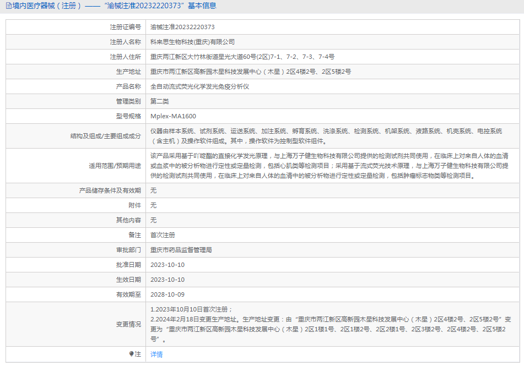524x366 pixels.
Task: Open the 详情 link
Action: click(x=156, y=354)
